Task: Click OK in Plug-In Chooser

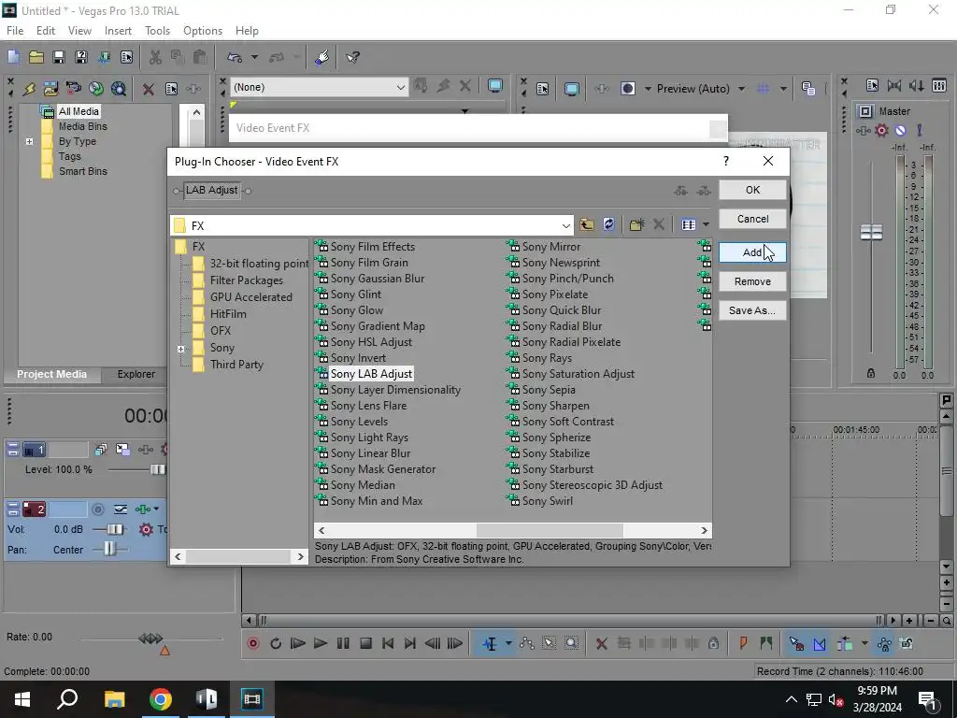Action: [x=752, y=190]
